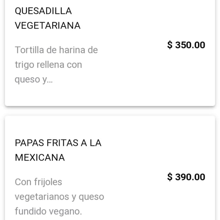Expand the truncated 'queso y…' description text
This screenshot has width=220, height=220.
(x=34, y=79)
